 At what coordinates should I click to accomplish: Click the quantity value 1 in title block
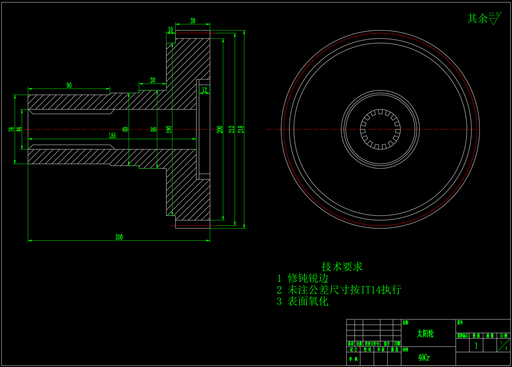point(476,346)
